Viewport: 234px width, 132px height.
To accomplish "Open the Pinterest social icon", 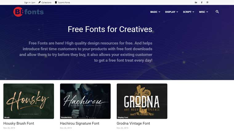I will point(207,2).
